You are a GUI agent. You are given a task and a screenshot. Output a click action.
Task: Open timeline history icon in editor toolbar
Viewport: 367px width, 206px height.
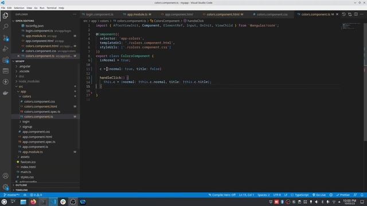pyautogui.click(x=343, y=14)
